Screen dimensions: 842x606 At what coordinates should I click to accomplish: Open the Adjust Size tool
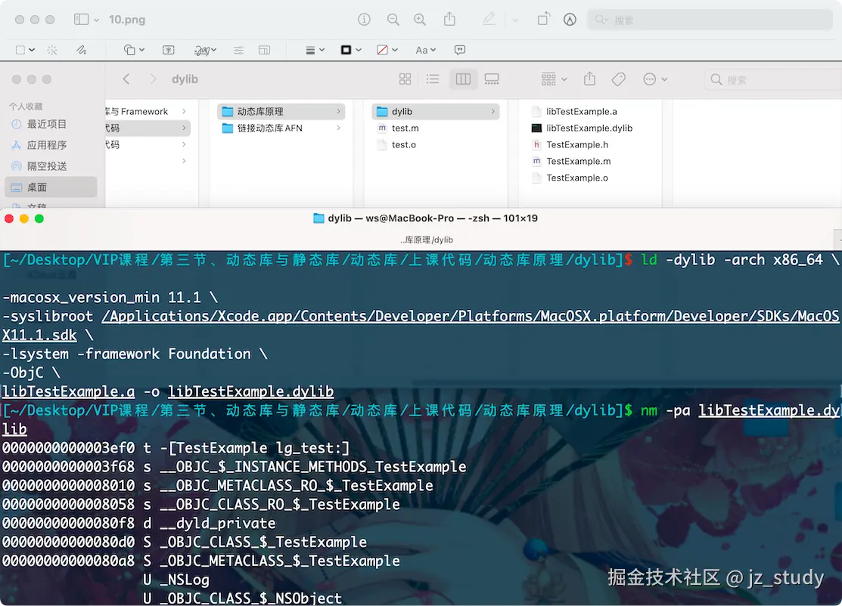click(x=264, y=50)
